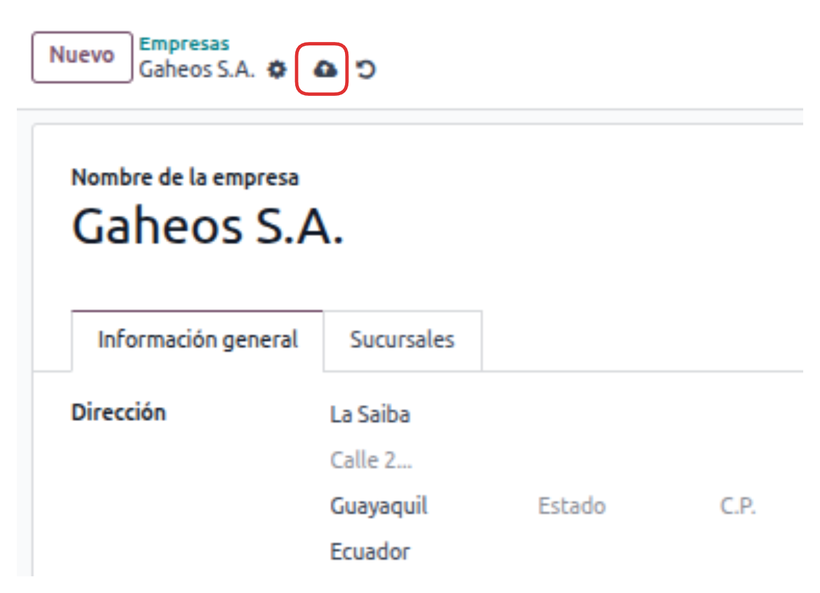Screen dimensions: 820x593
Task: Click the cloud upload save icon
Action: point(324,69)
